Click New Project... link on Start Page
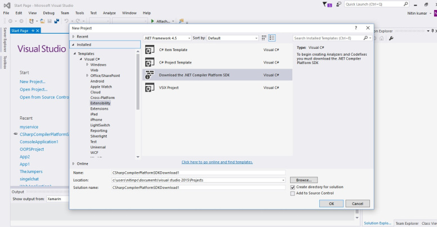 (32, 81)
